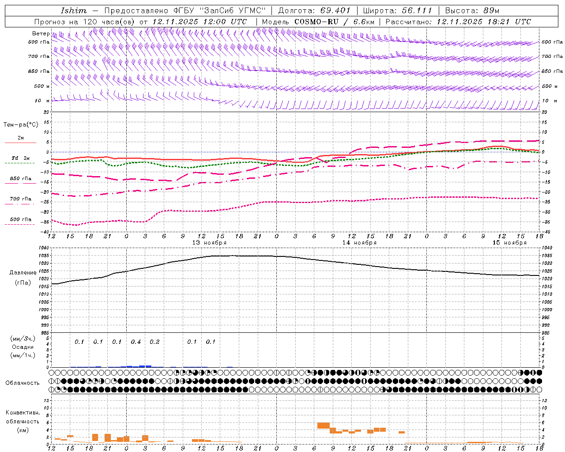The height and width of the screenshot is (452, 565).
Task: Click the "Облачность" cloud cover label
Action: point(23,383)
